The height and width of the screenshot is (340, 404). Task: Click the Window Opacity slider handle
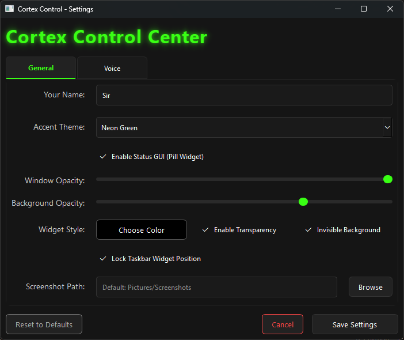coord(387,179)
